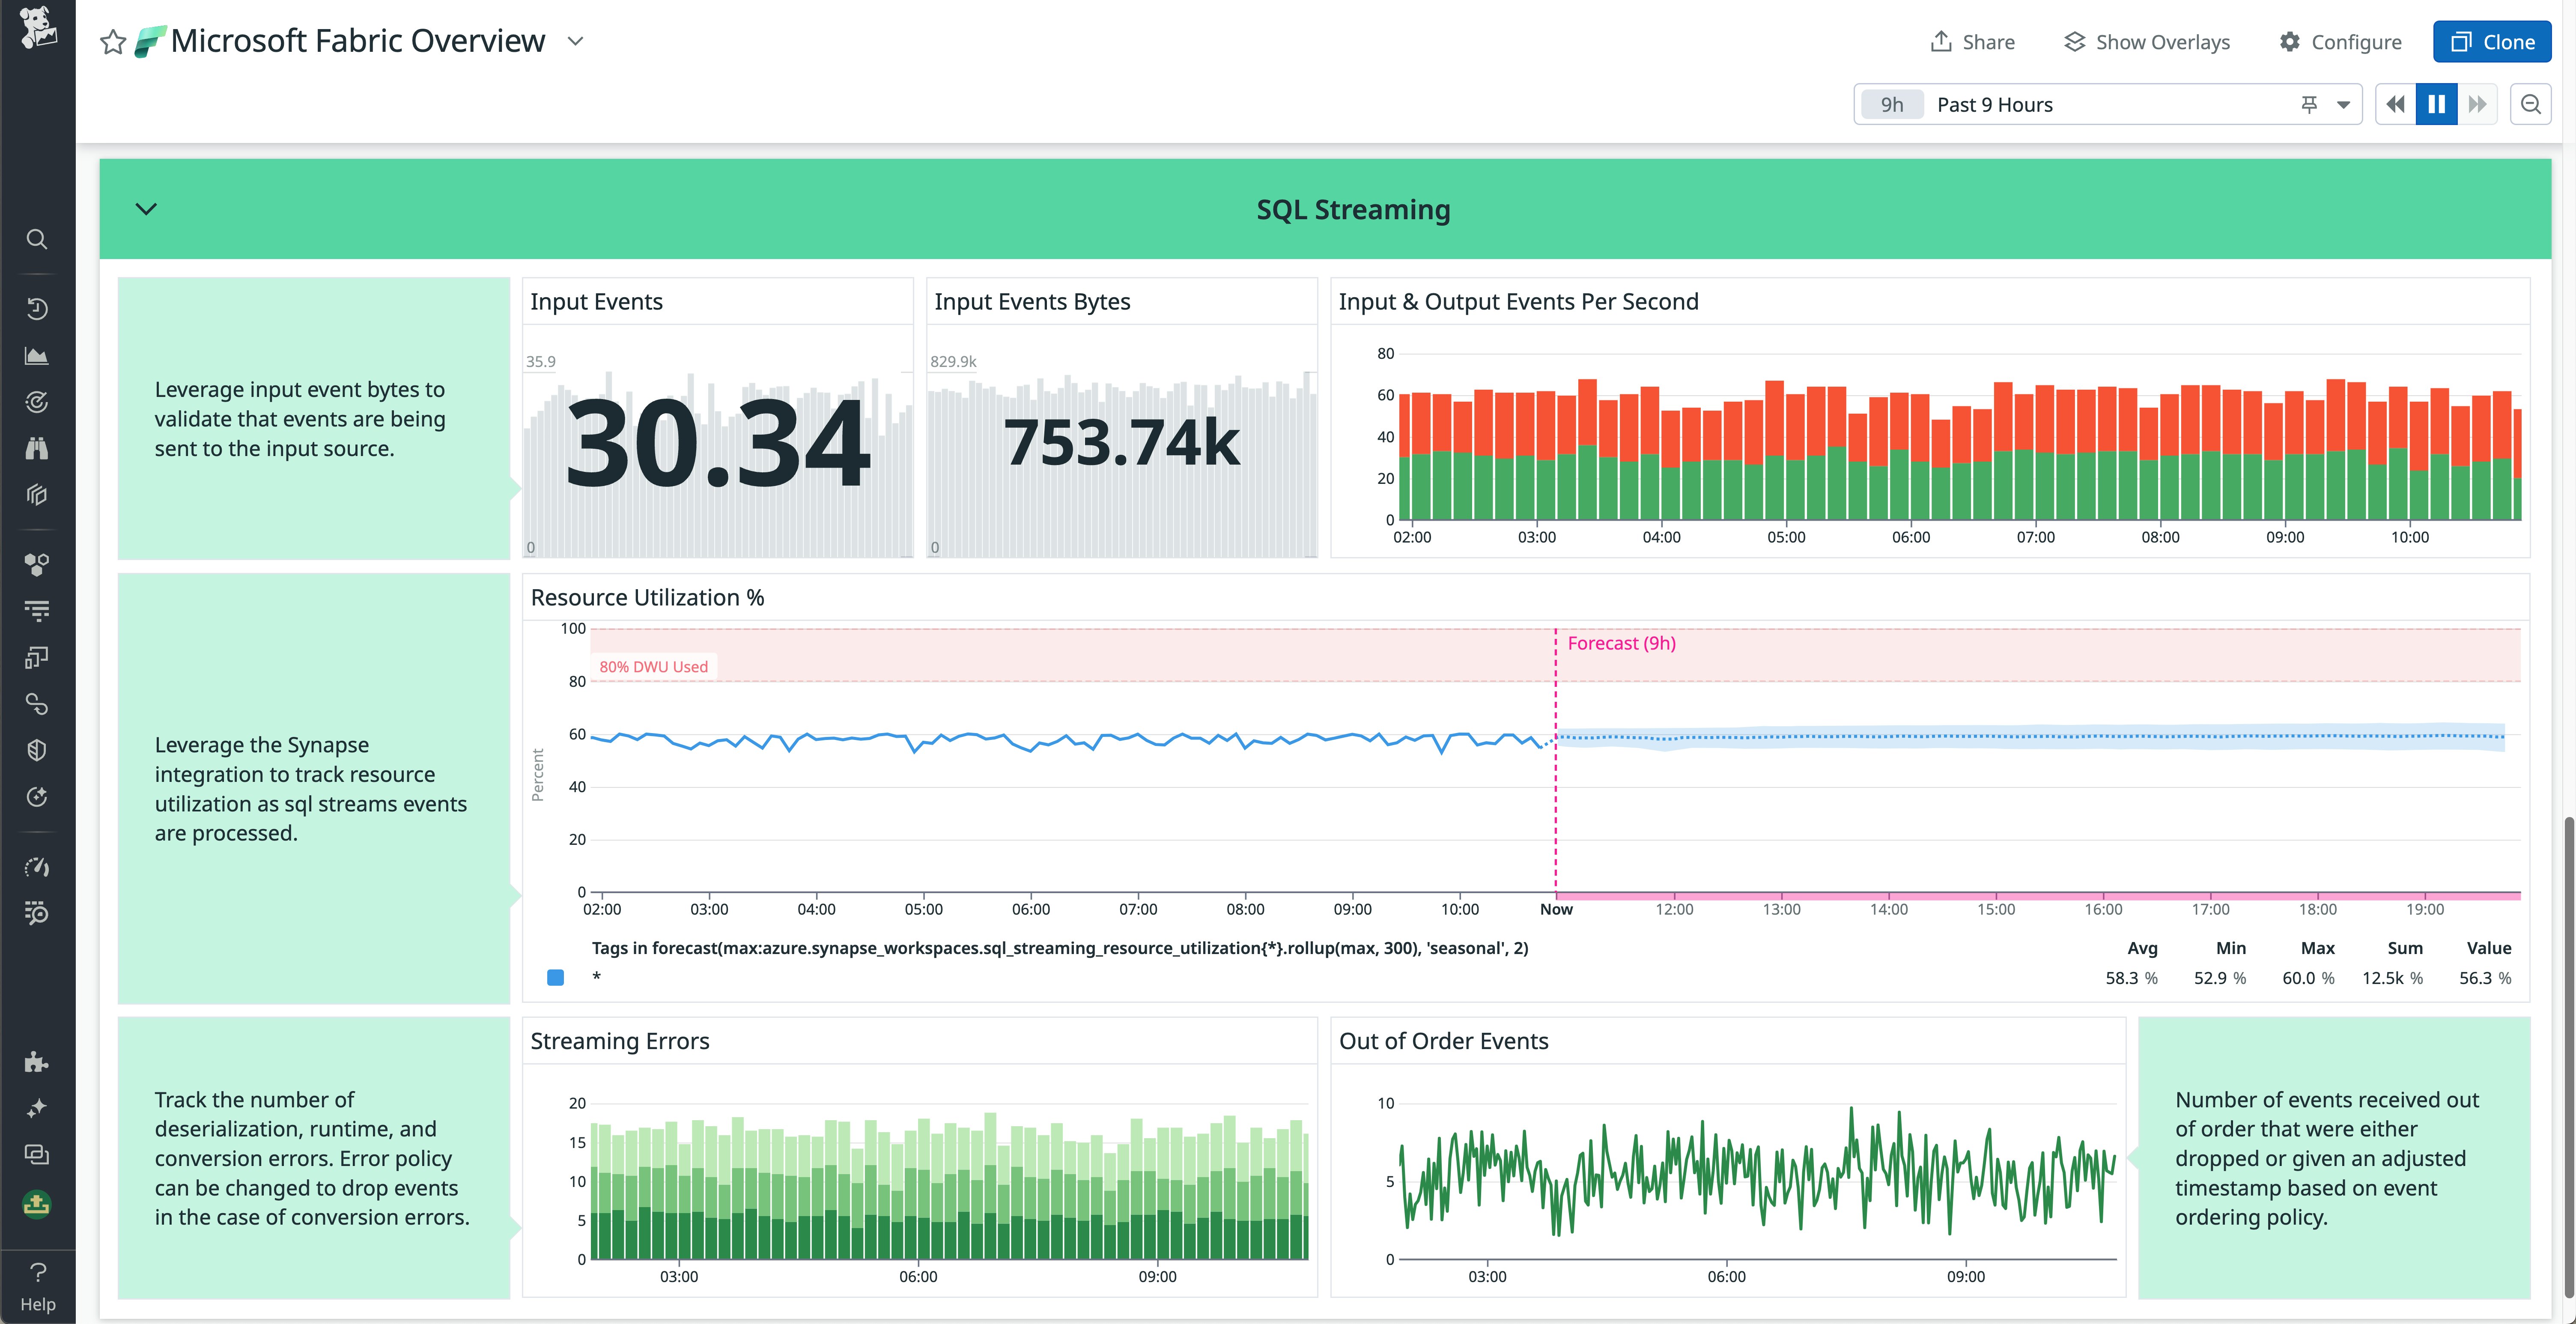Click the search magnifier in sidebar
Viewport: 2576px width, 1324px height.
[x=37, y=239]
